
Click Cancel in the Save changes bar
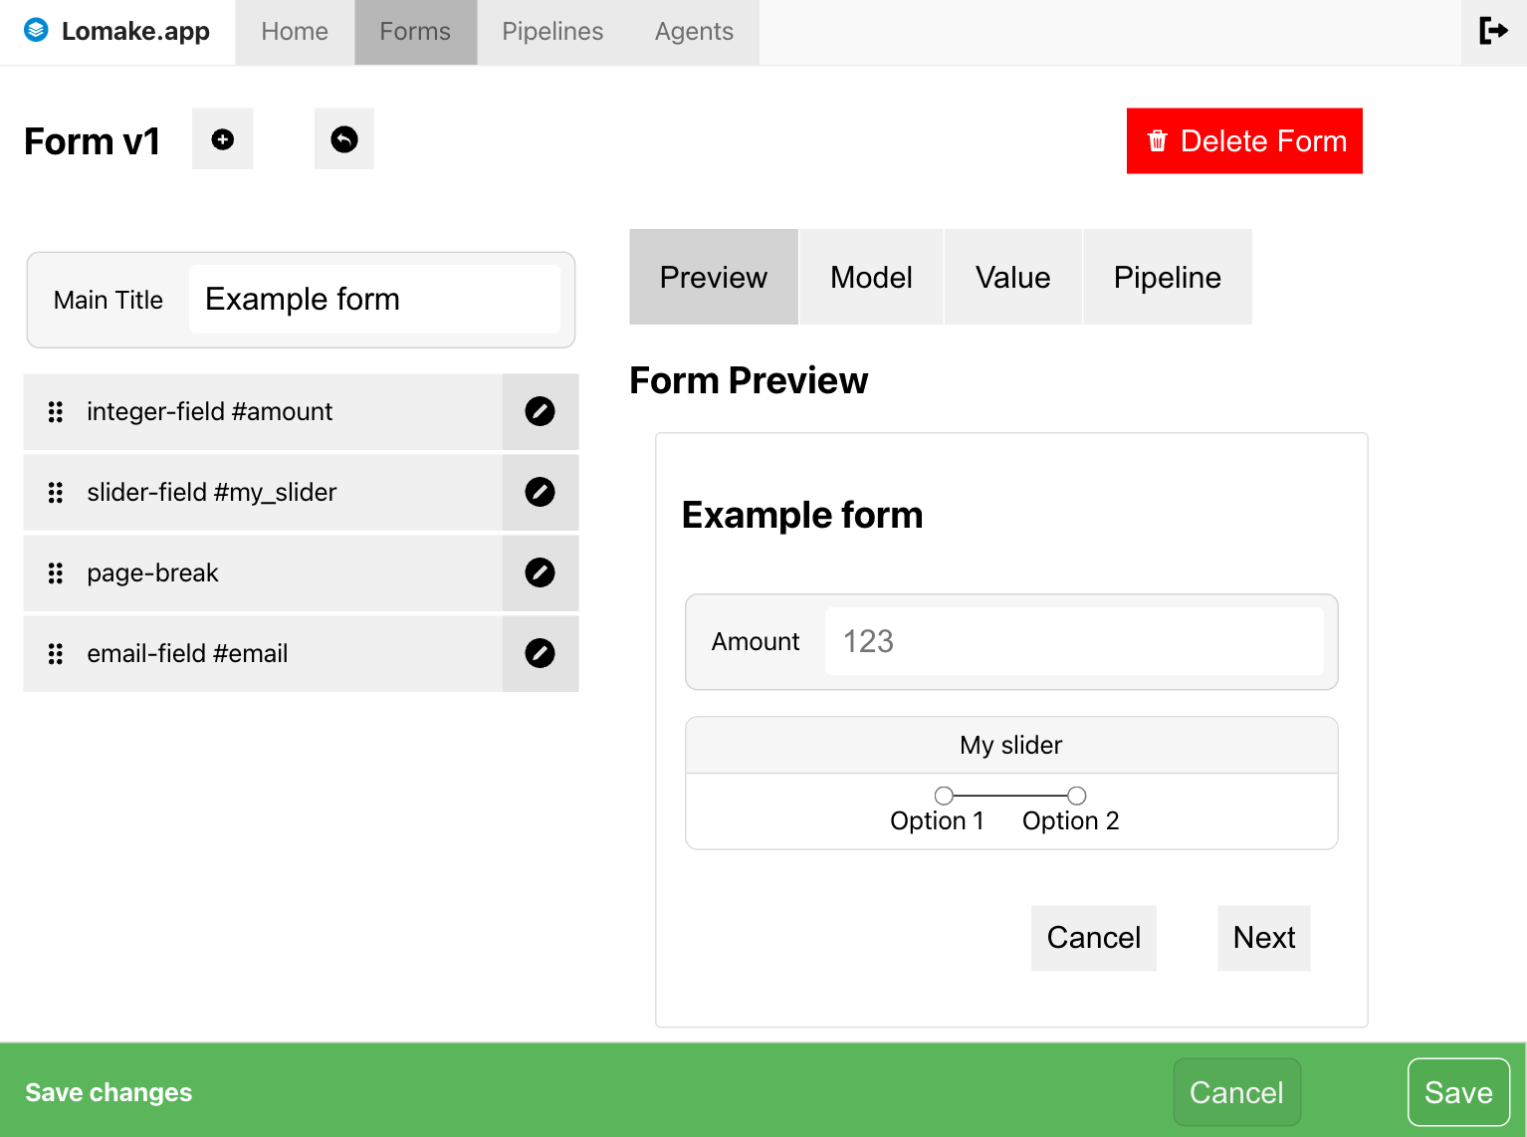[x=1237, y=1092]
